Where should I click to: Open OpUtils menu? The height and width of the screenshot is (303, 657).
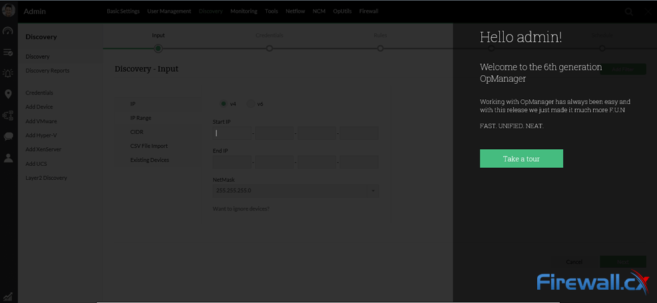coord(342,11)
